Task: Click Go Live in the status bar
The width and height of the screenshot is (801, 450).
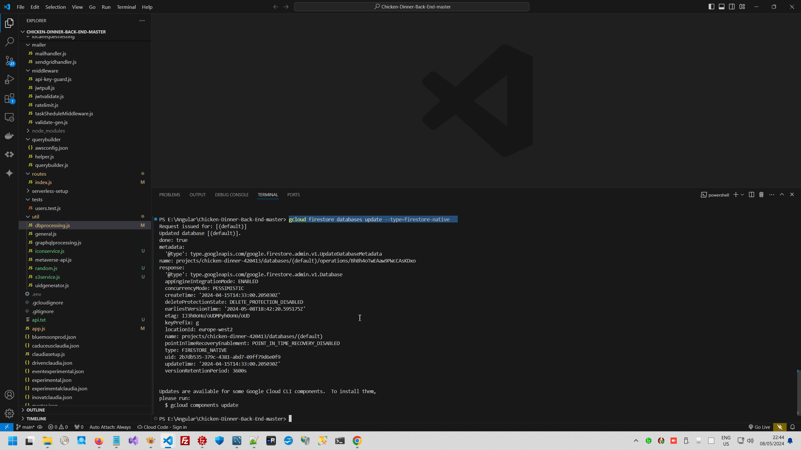Action: coord(759,427)
